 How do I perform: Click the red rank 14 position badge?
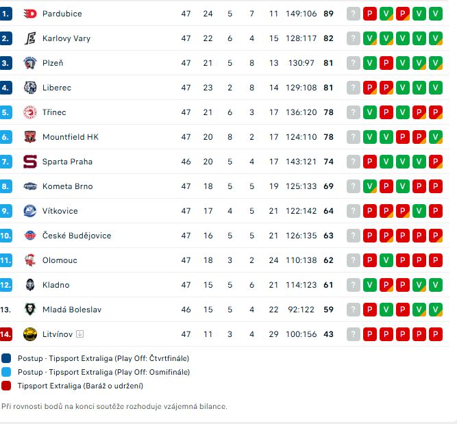coord(6,334)
